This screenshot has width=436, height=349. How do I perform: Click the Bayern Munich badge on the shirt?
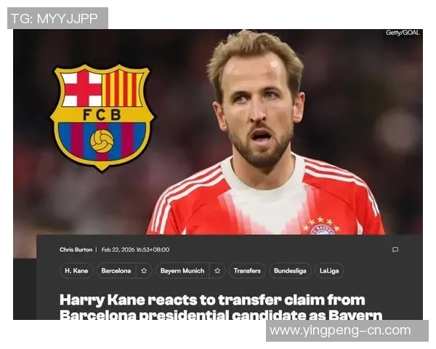pos(322,226)
